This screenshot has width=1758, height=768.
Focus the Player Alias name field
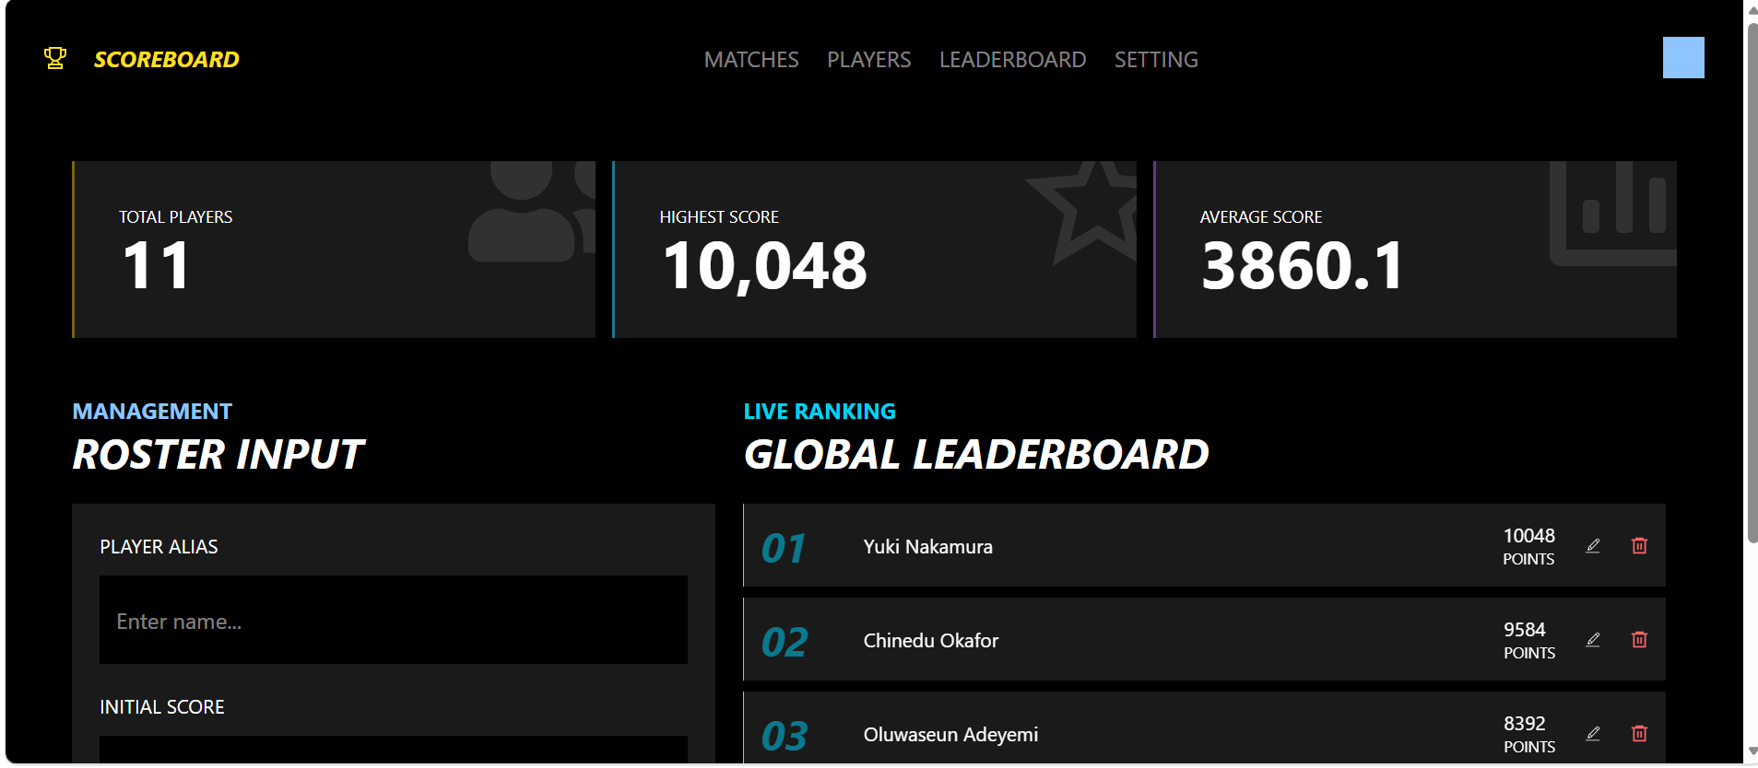click(x=394, y=620)
